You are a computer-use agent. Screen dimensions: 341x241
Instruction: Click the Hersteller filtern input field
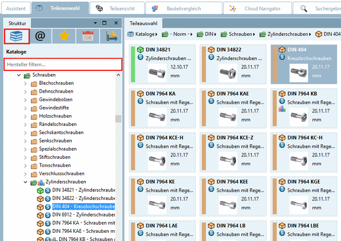click(63, 64)
